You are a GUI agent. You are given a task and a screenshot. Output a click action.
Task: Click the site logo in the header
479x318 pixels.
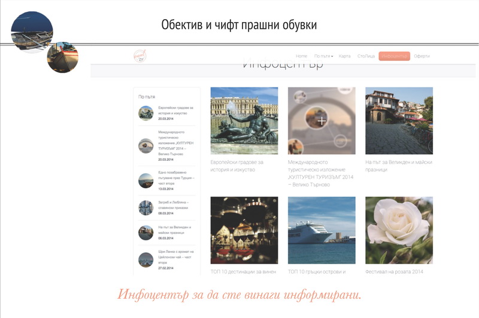[140, 56]
